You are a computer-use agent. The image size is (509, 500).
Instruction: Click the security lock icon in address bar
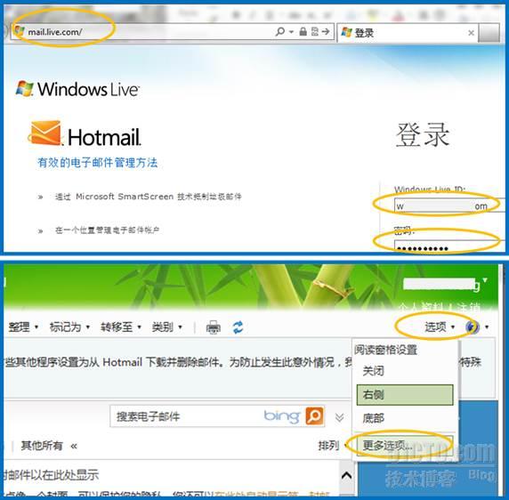coord(303,31)
